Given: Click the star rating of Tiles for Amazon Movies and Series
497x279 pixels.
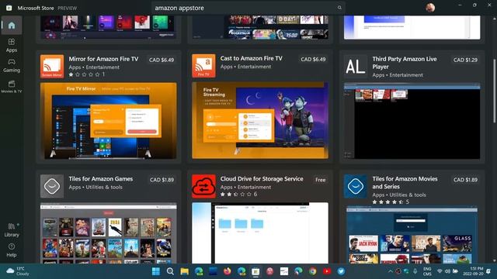Looking at the screenshot, I should (x=391, y=201).
